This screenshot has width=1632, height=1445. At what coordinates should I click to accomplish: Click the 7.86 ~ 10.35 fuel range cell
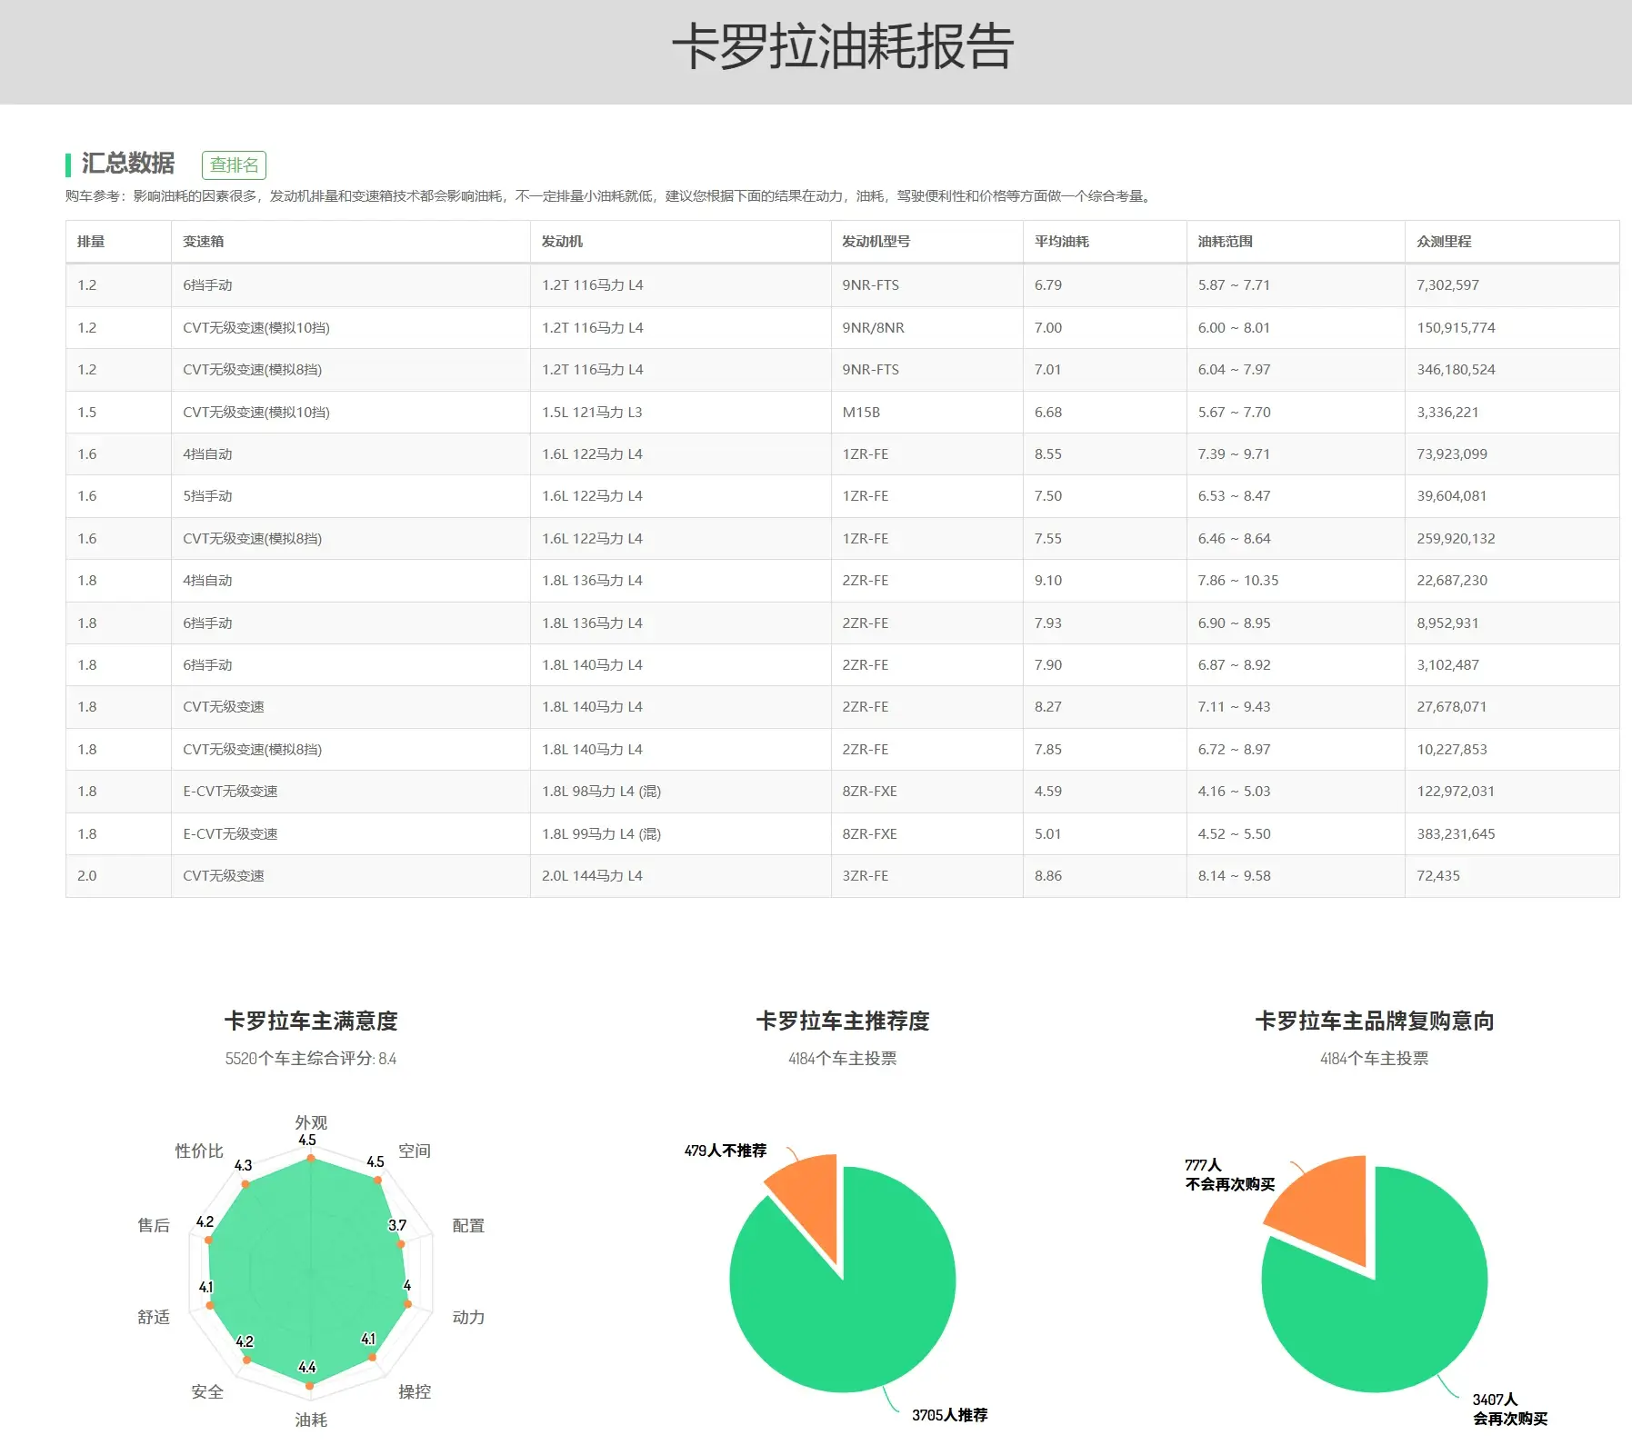(x=1237, y=581)
